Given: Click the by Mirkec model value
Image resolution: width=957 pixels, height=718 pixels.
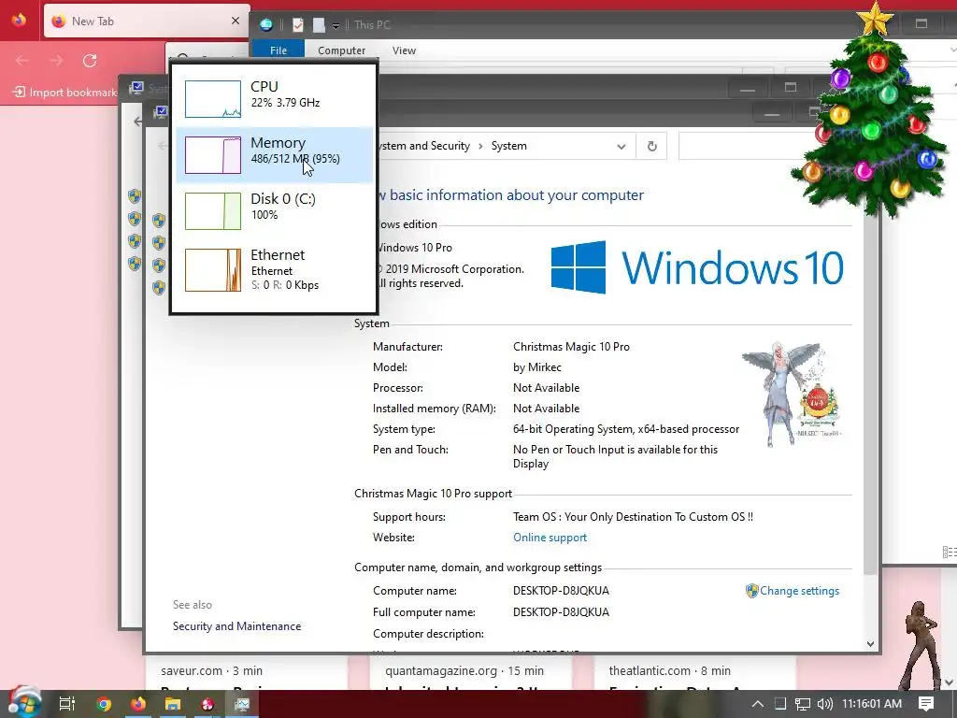Looking at the screenshot, I should coord(537,366).
